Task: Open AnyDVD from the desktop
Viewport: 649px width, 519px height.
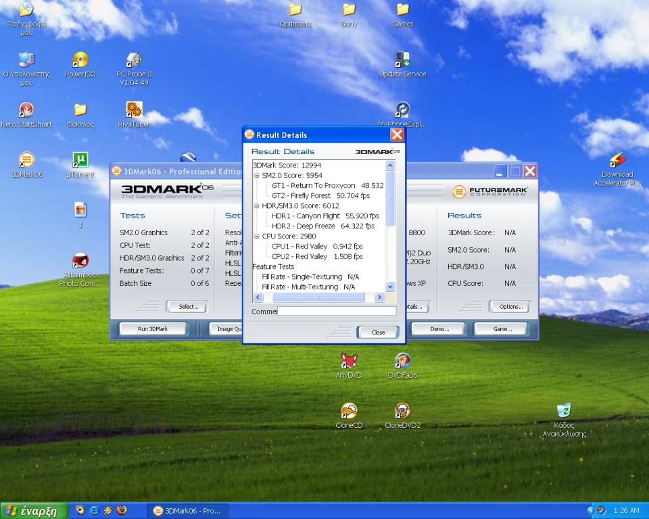Action: coord(349,366)
